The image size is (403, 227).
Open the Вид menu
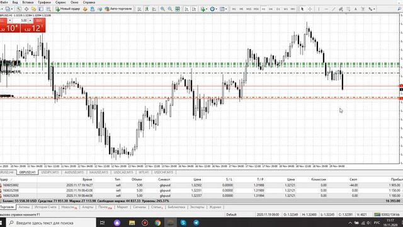[x=15, y=3]
